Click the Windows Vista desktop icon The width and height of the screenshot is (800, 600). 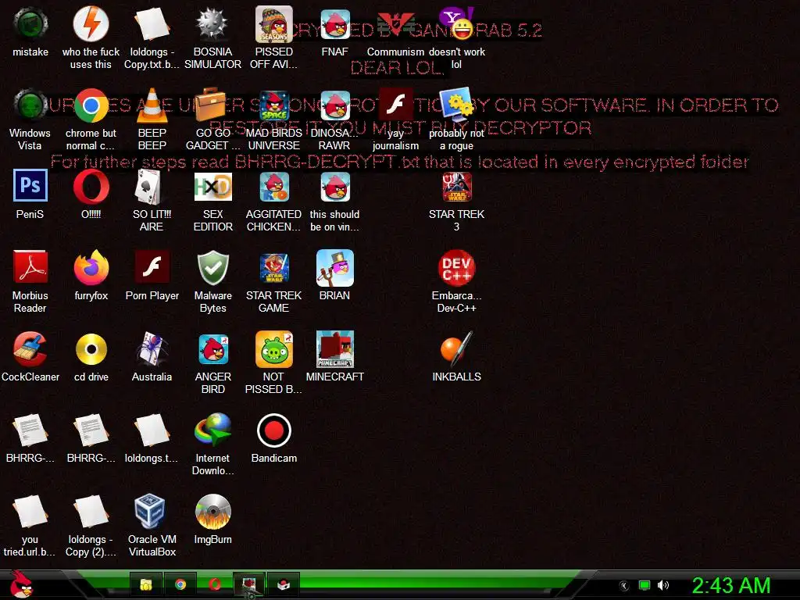tap(30, 105)
